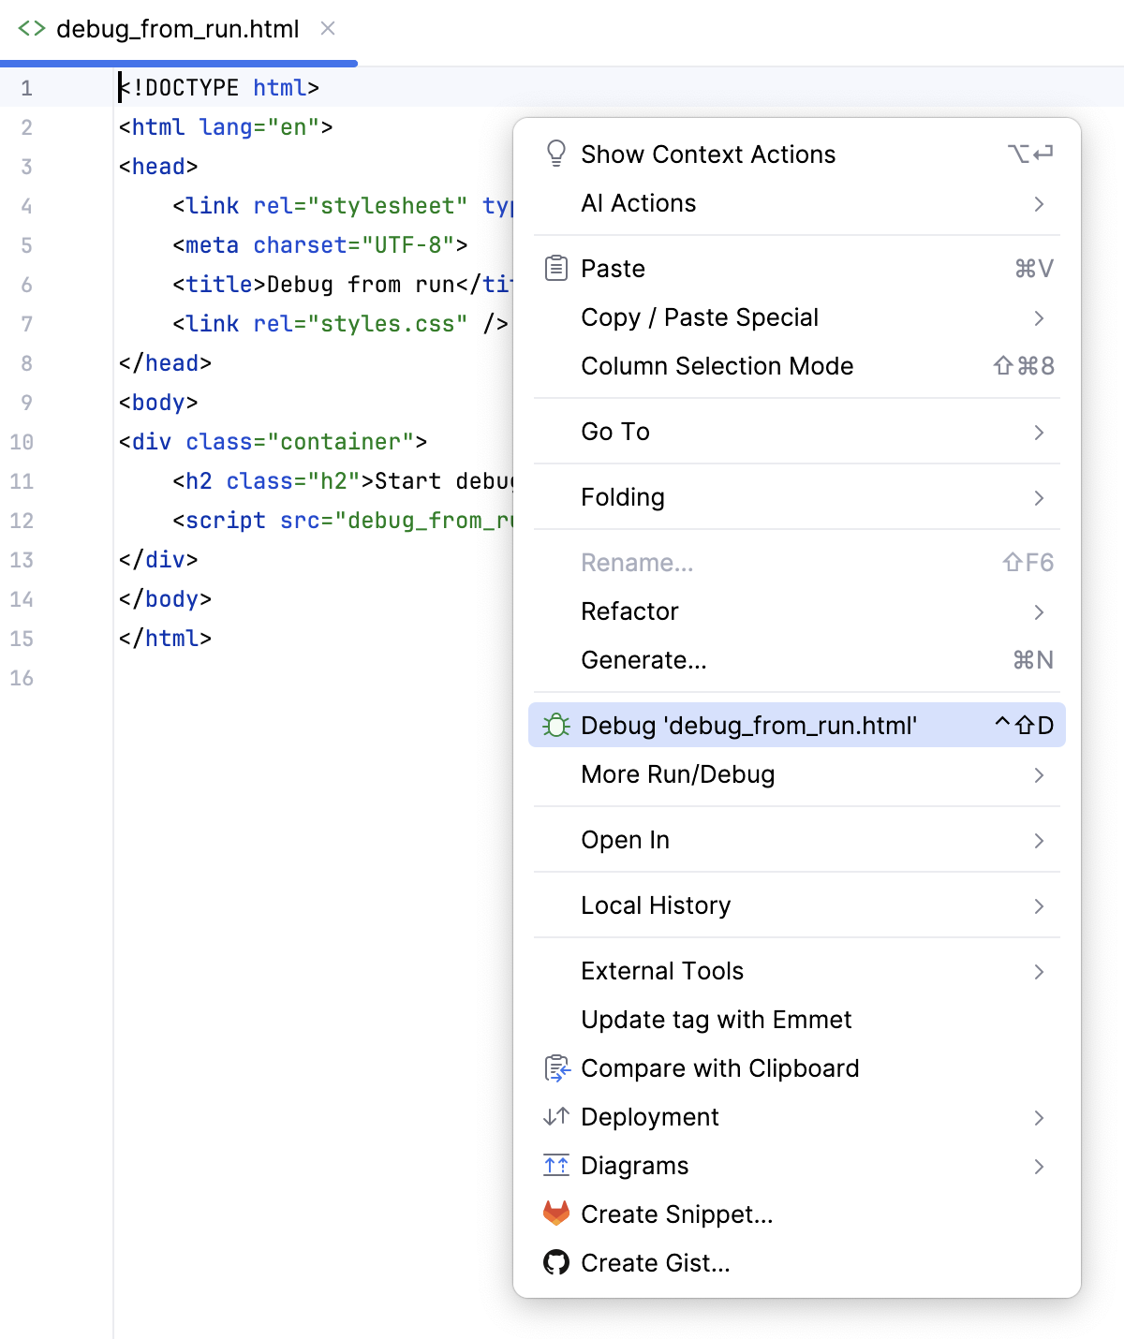Click the GitLab fox icon for Create Snippet
Viewport: 1124px width, 1339px height.
[x=556, y=1214]
